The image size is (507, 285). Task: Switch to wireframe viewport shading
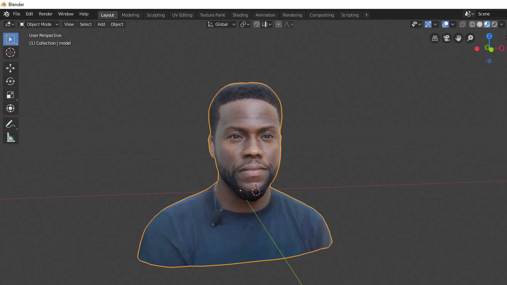[472, 24]
